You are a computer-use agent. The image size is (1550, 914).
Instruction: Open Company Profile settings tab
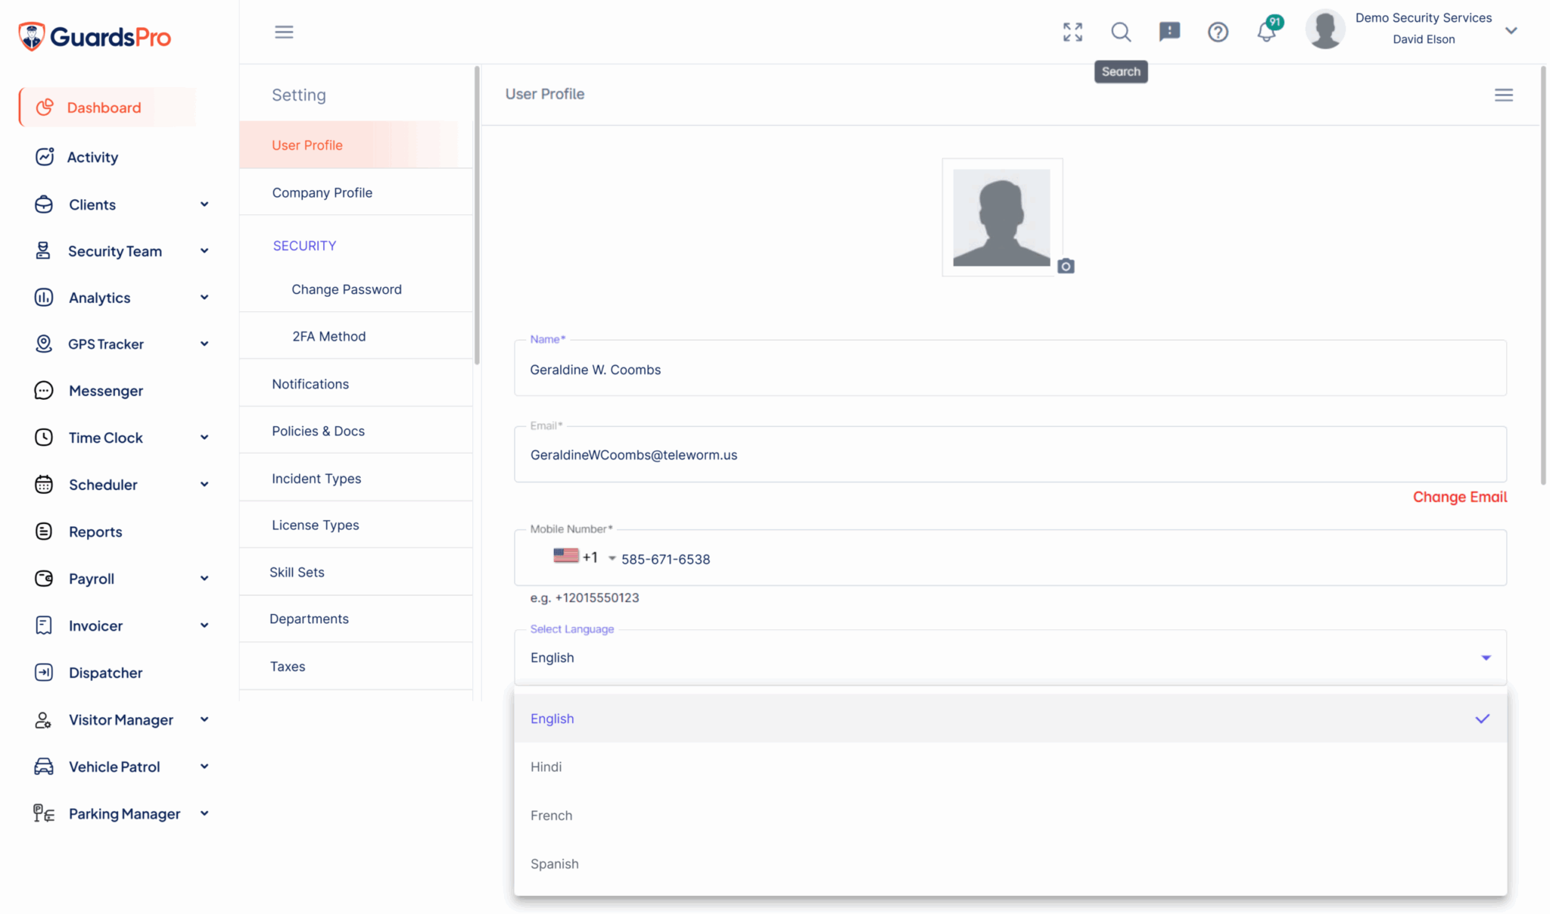point(322,192)
